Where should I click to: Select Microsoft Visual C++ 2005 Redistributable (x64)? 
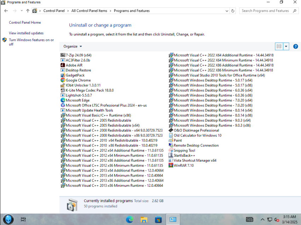[100, 125]
